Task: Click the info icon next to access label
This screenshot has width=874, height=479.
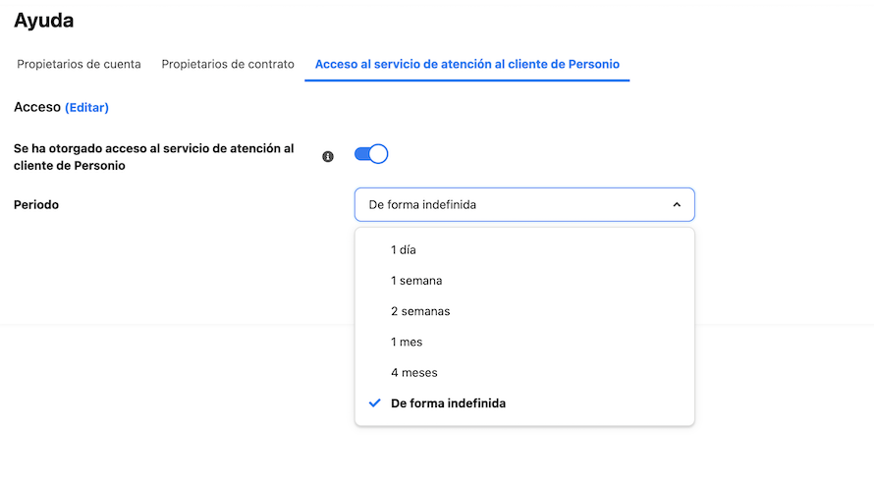Action: [328, 156]
